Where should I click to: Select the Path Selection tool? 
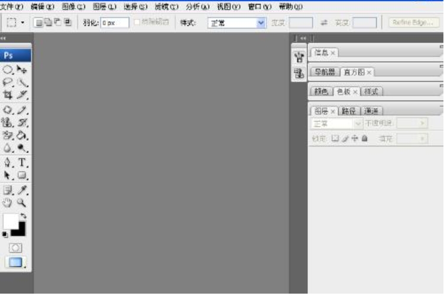coord(8,175)
